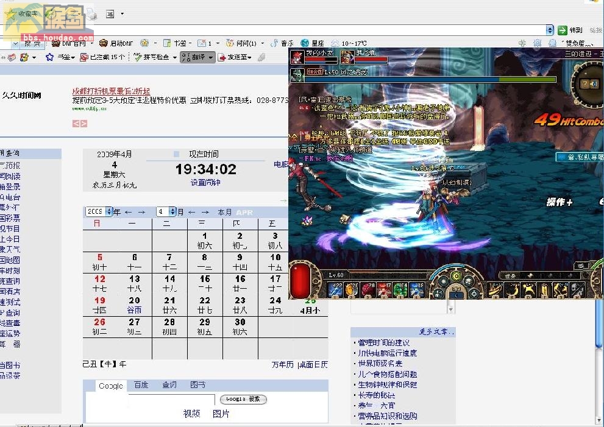Expand the 翻译 dropdown arrow
Viewport: 604px width, 427px height.
tap(211, 57)
